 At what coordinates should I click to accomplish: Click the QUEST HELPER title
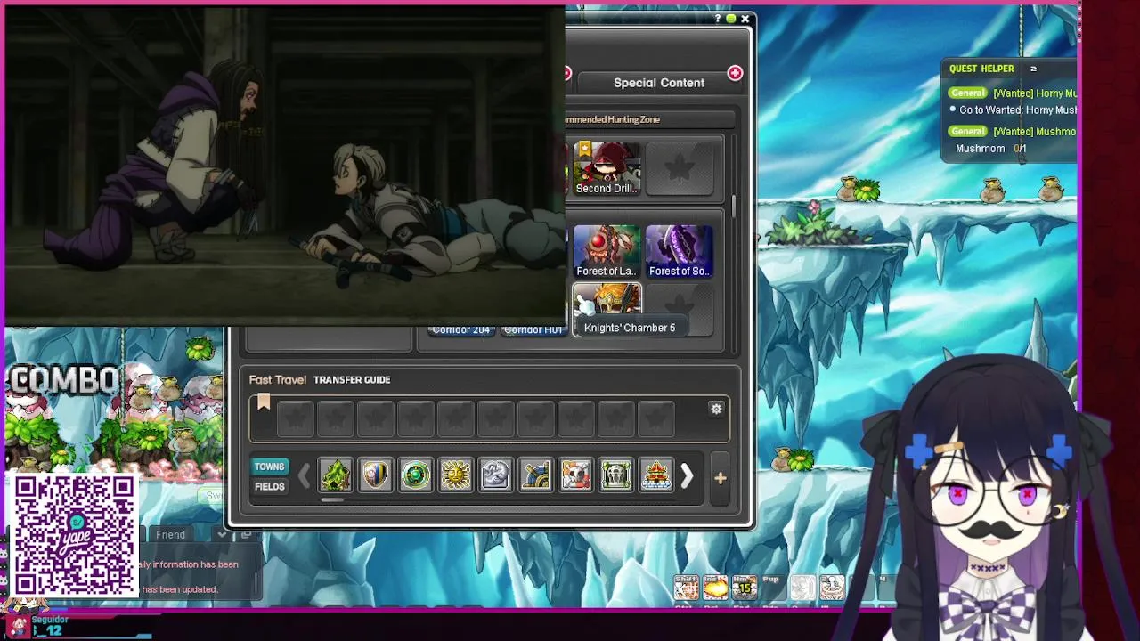tap(981, 69)
